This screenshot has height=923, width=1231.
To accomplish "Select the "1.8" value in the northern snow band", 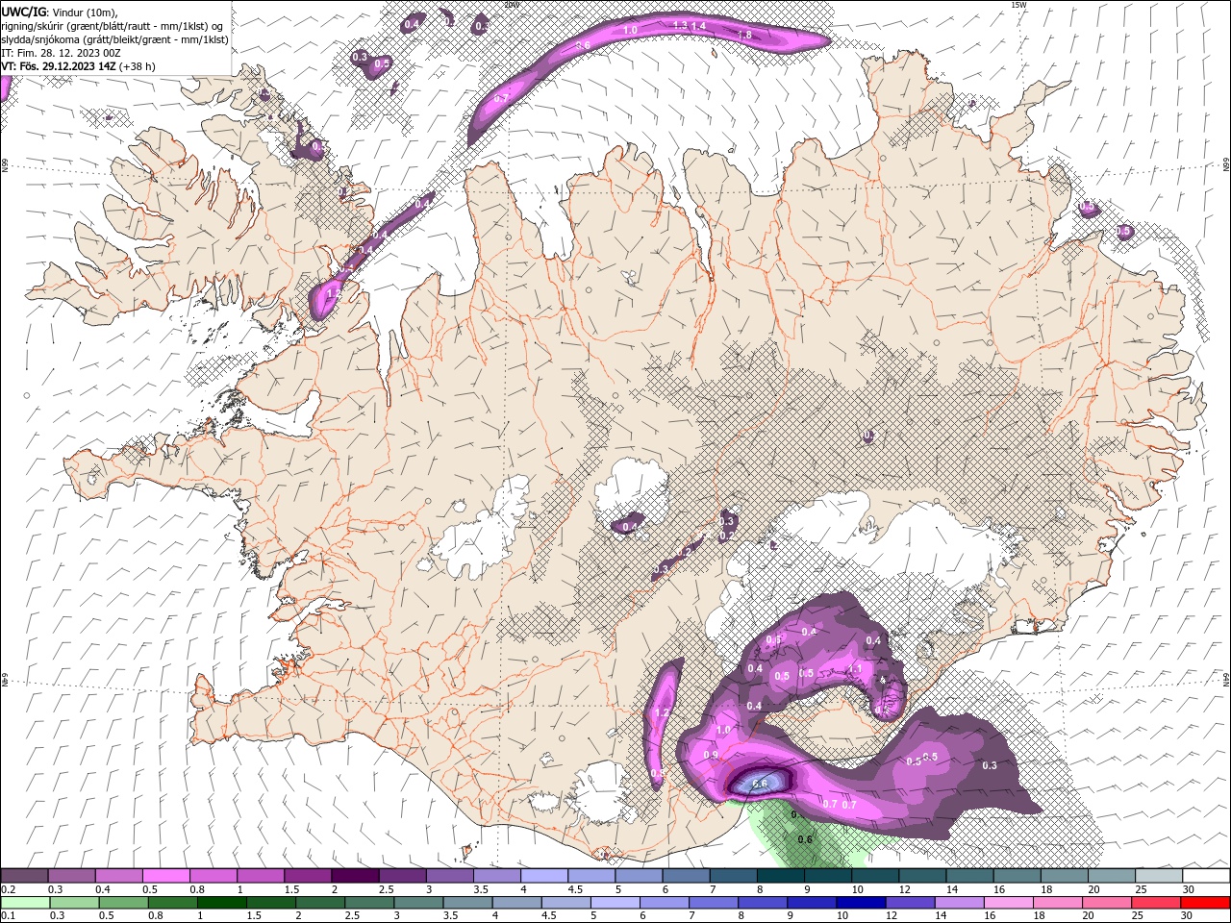I will click(x=744, y=35).
